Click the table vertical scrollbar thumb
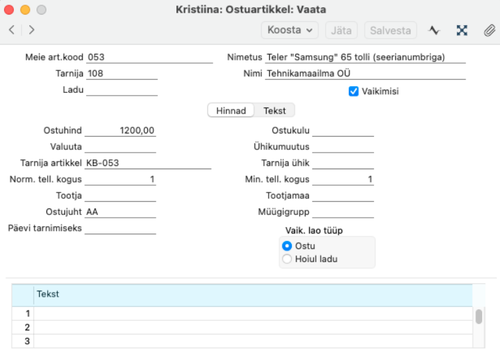Image resolution: width=500 pixels, height=363 pixels. (x=479, y=317)
